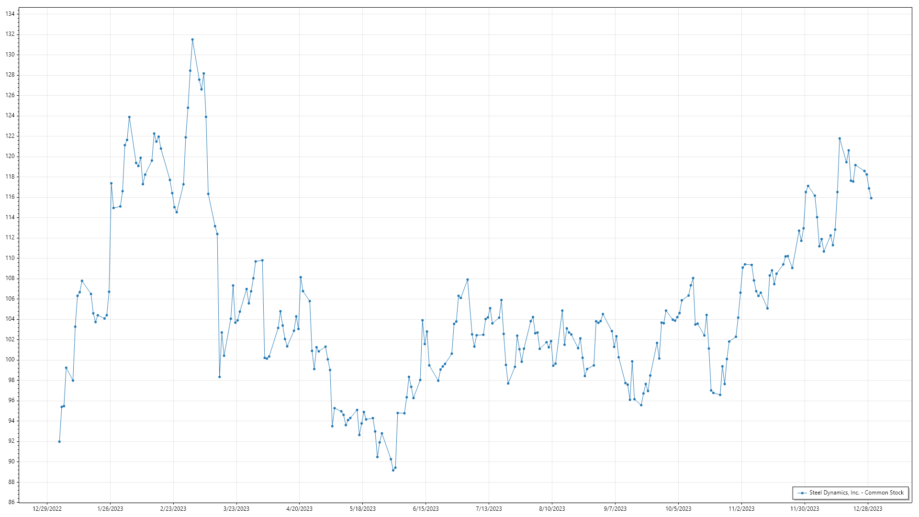
Task: Click the 110 y-axis value label
Action: [10, 258]
